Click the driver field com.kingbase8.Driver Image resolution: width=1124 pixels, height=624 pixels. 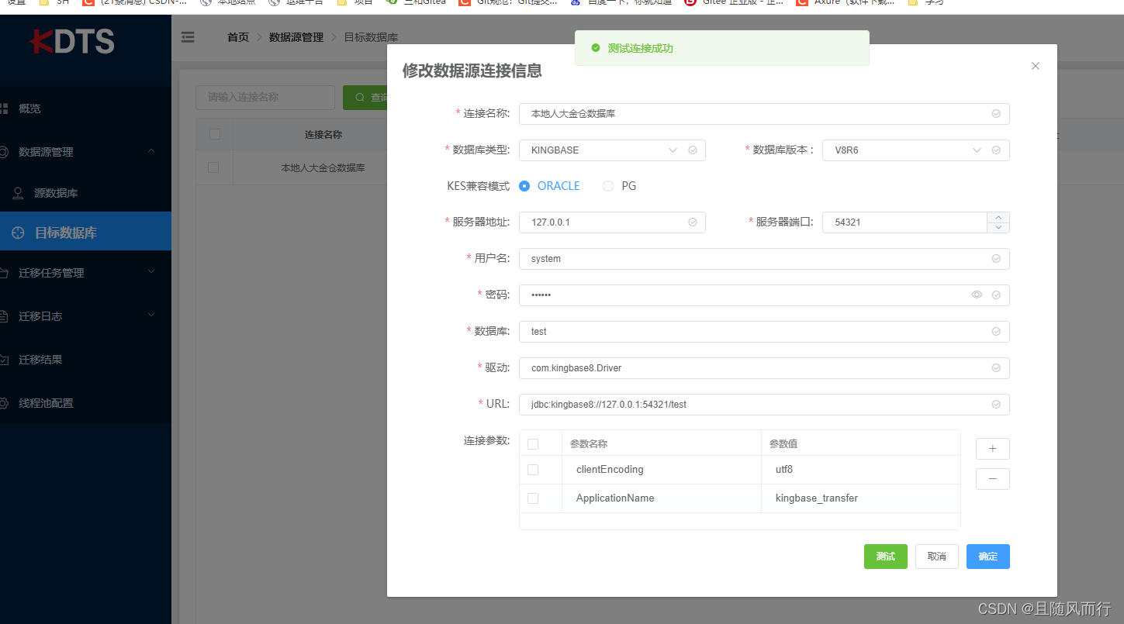point(764,367)
